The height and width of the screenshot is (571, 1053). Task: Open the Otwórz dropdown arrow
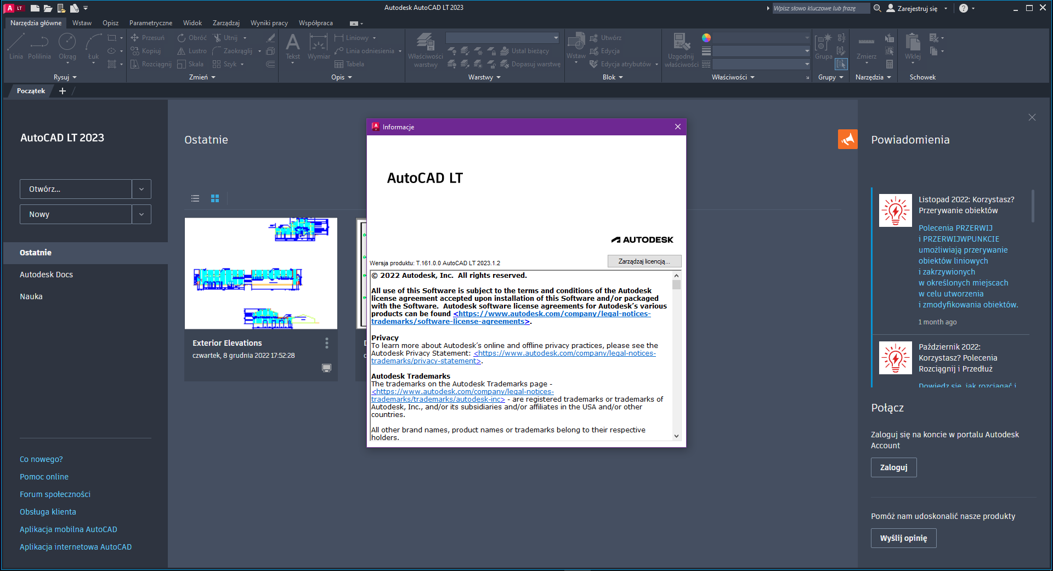141,189
